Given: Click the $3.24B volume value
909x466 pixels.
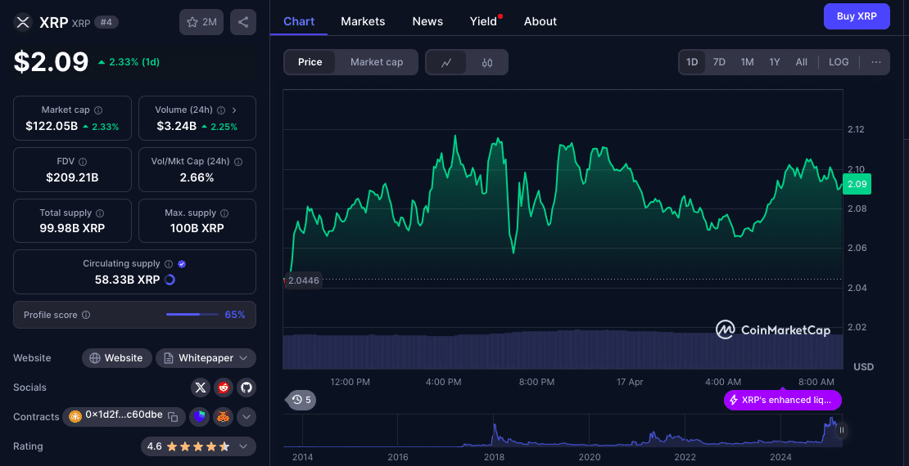Looking at the screenshot, I should 176,126.
